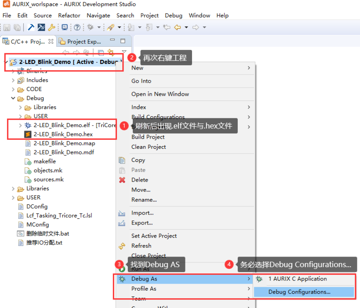Click the Collapse All icon in project view
The height and width of the screenshot is (308, 360).
tap(101, 53)
